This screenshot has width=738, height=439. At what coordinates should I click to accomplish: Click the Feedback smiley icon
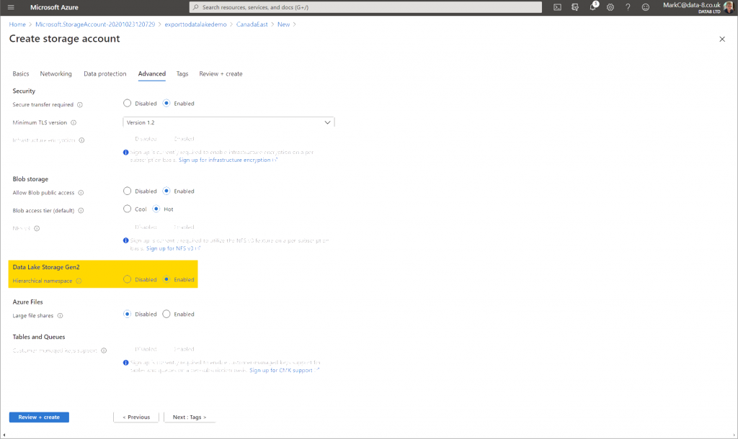click(x=645, y=7)
